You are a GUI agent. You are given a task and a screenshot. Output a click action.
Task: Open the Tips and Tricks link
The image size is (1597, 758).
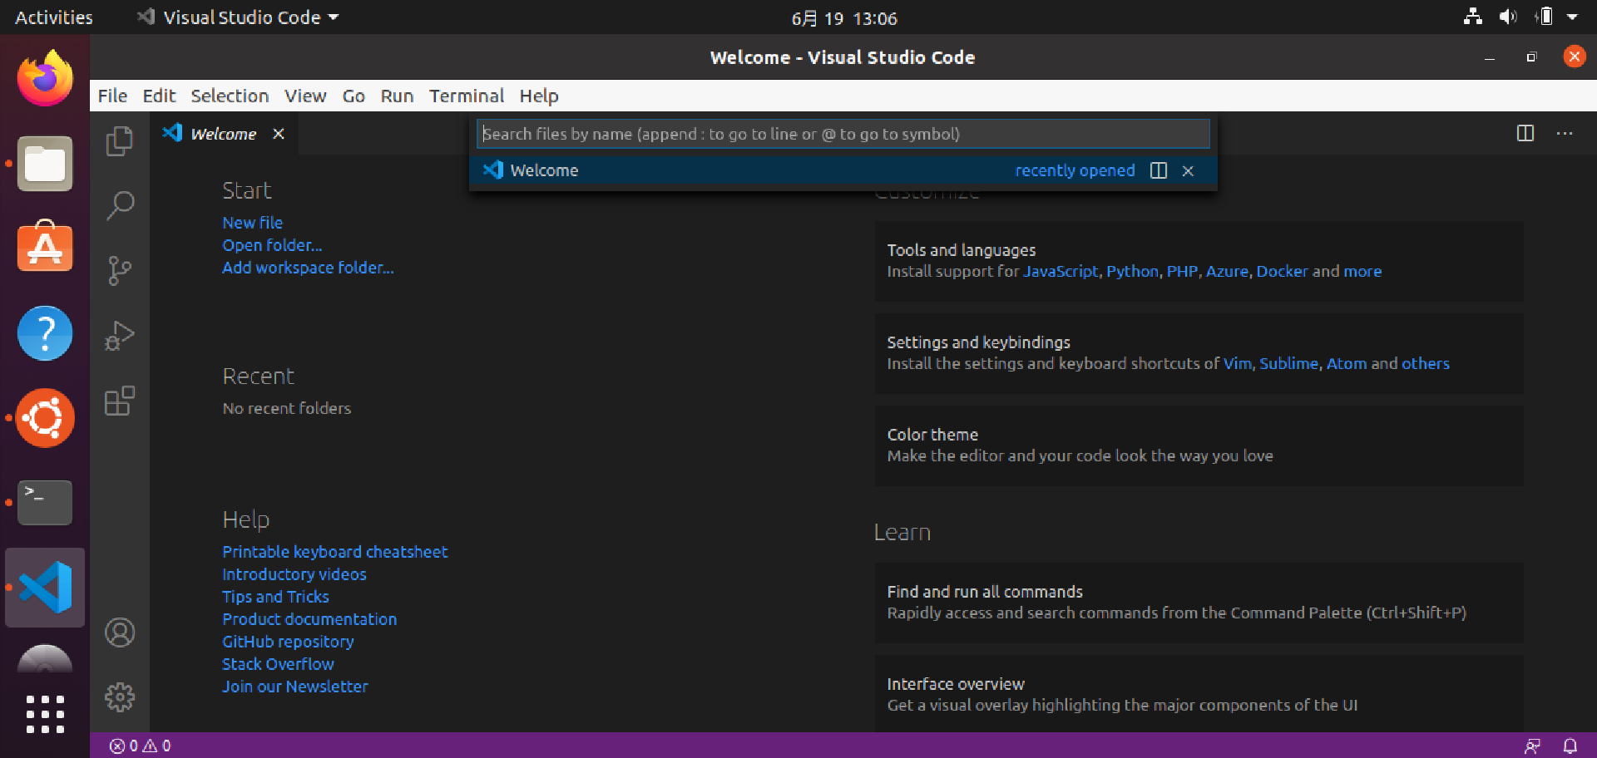[x=275, y=597]
